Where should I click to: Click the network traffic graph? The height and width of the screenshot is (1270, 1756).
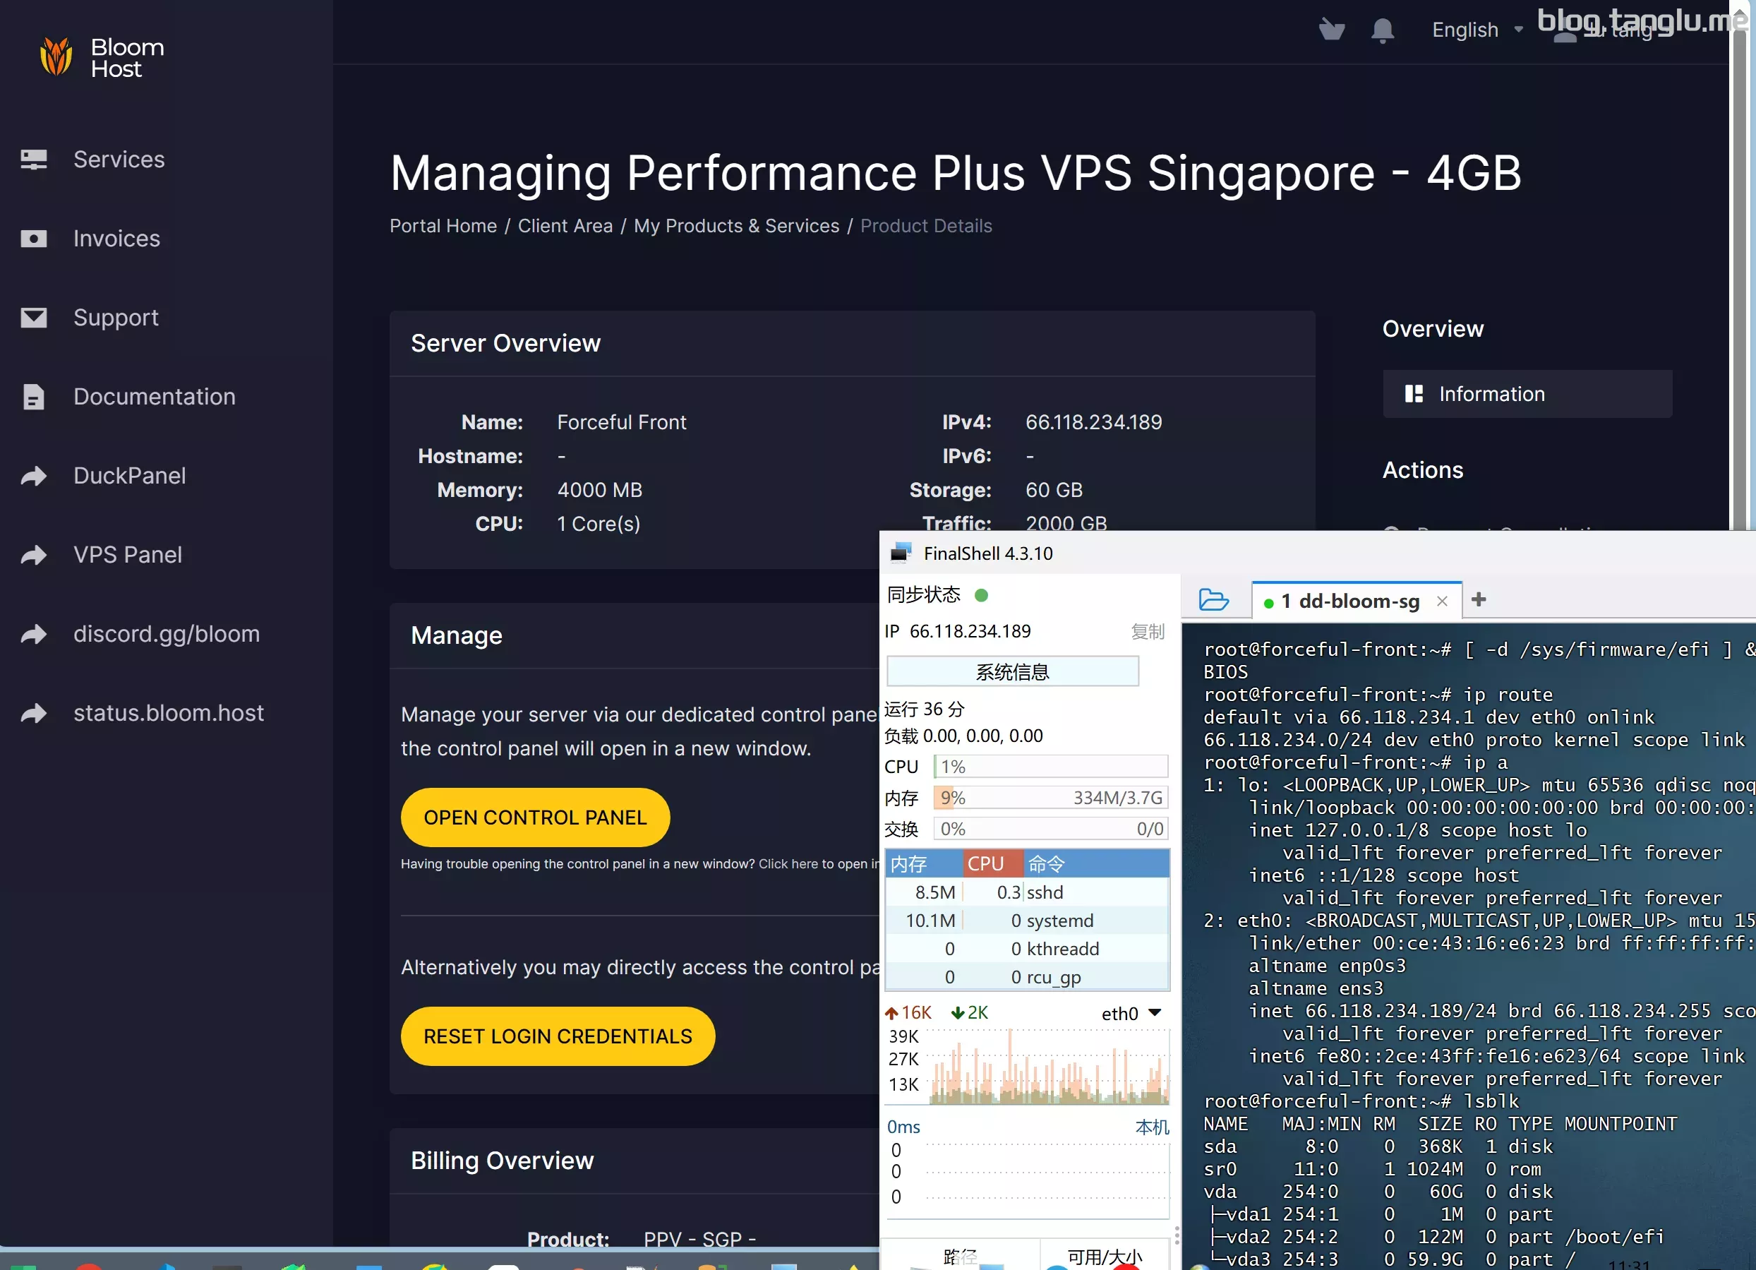click(x=1049, y=1067)
